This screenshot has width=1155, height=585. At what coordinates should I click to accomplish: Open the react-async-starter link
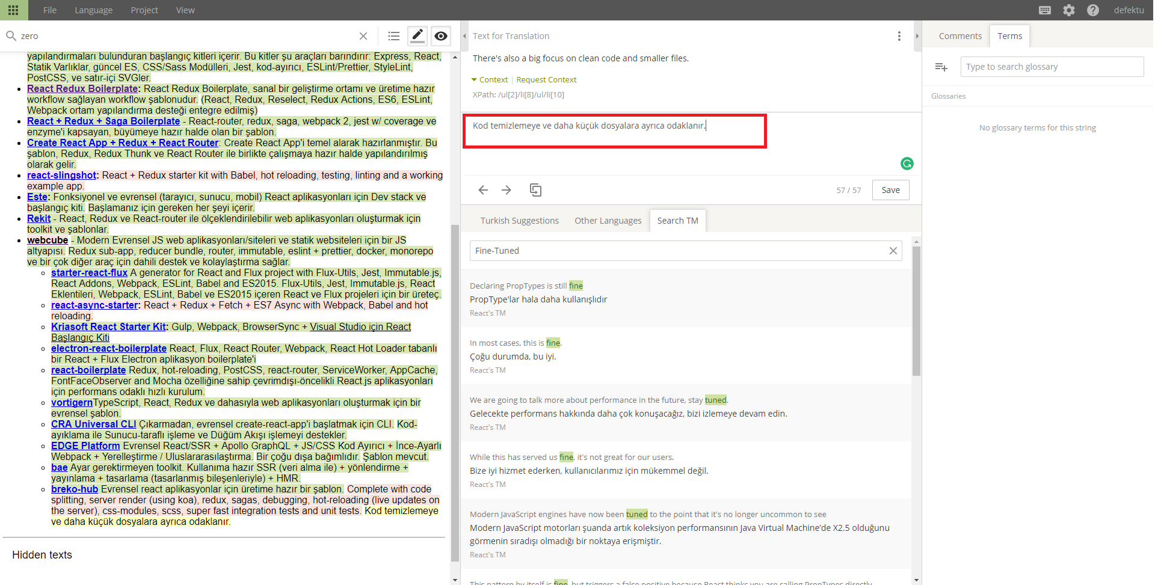tap(94, 305)
